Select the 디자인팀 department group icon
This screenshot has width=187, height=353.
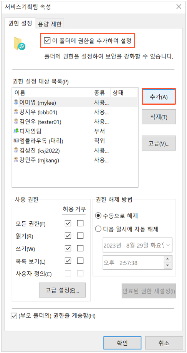point(16,131)
